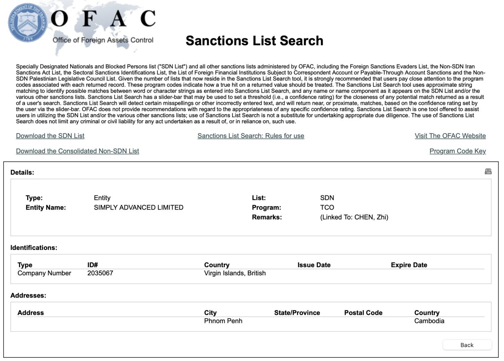Click the city value Phnom Penh
This screenshot has height=361, width=504.
tap(223, 321)
